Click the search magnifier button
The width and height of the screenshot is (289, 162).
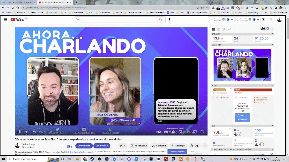160,20
